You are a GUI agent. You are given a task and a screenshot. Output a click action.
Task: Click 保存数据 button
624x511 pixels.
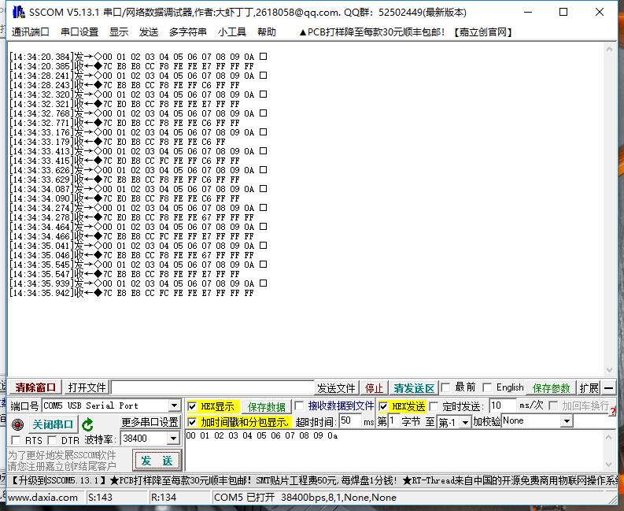click(x=267, y=406)
